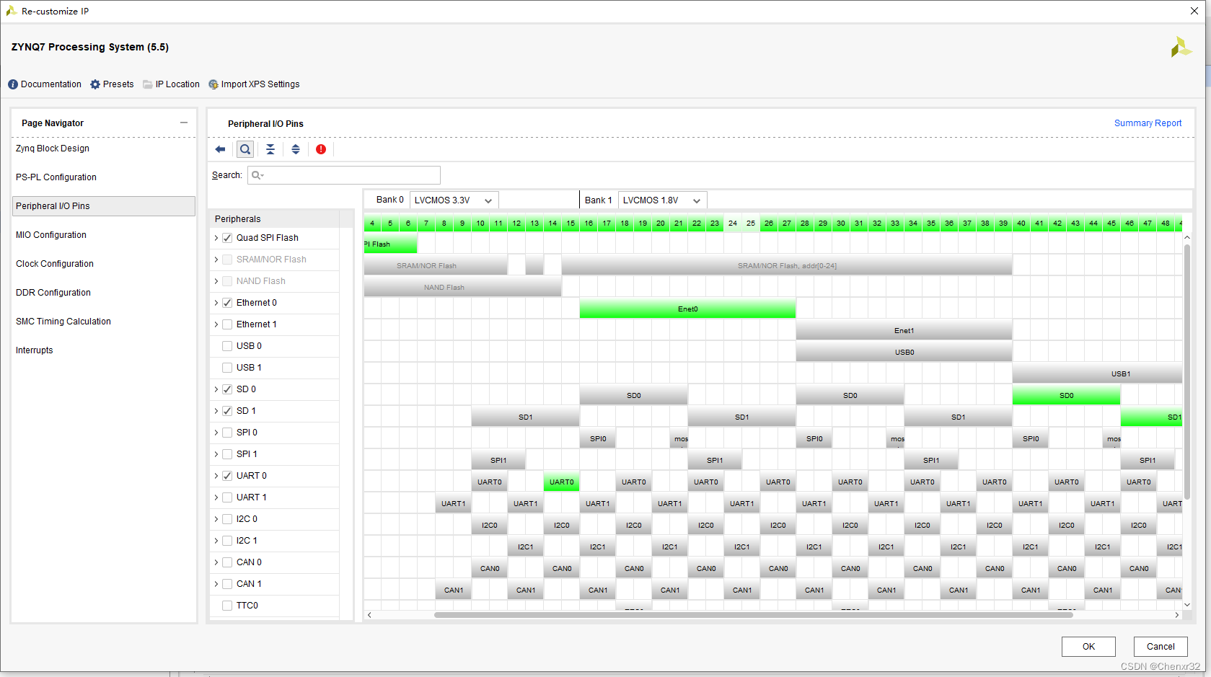Click the green Enet0 pin block
The width and height of the screenshot is (1211, 677).
[x=687, y=309]
